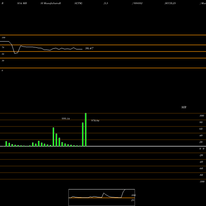Click the 30 level on RSI axis
The width and height of the screenshot is (206, 206).
(3, 61)
